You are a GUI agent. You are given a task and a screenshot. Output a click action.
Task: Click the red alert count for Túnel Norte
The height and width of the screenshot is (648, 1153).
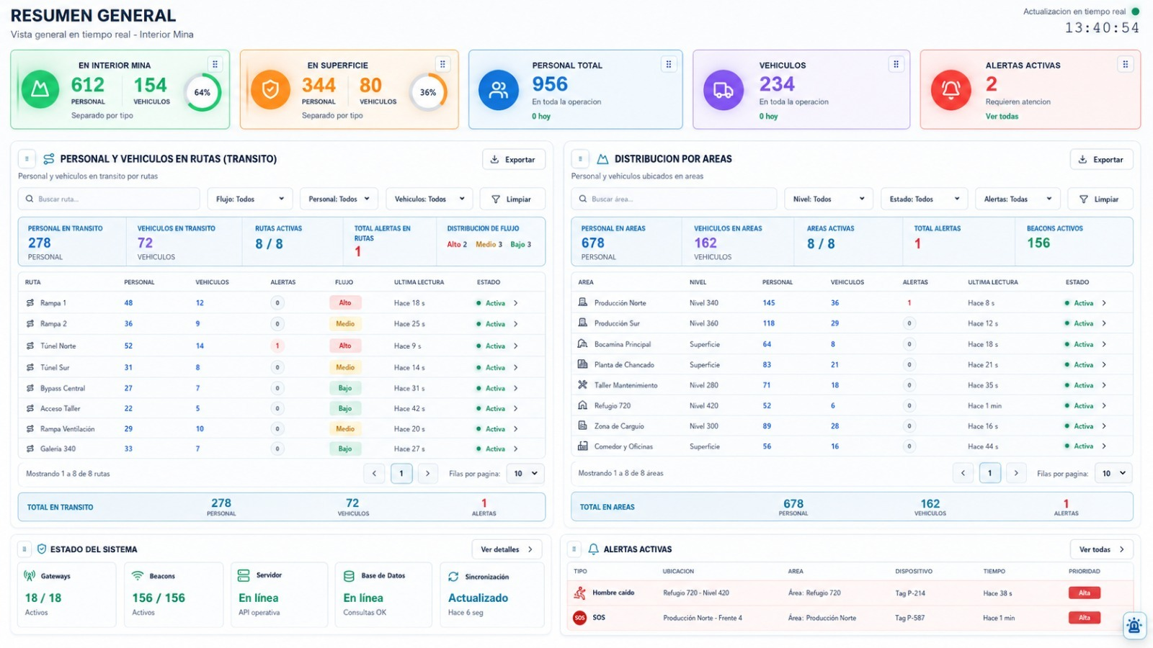point(277,346)
